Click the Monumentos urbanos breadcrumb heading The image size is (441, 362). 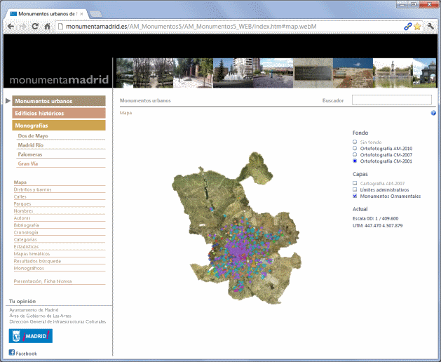coord(145,100)
